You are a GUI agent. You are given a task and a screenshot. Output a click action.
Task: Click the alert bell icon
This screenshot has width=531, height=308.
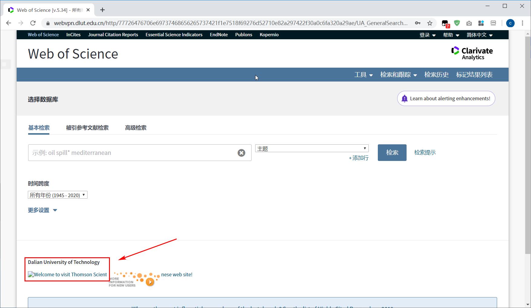click(404, 99)
